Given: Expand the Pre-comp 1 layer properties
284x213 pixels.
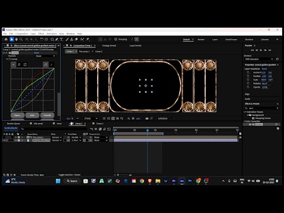Looking at the screenshot, I should tap(16, 137).
